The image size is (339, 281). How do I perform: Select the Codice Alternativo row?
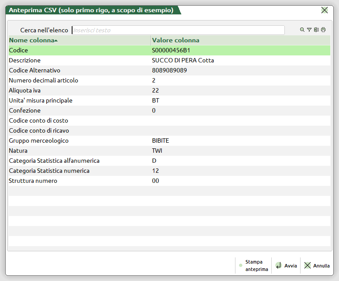169,70
